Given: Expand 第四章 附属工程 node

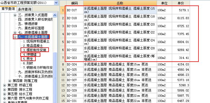Looking at the screenshot, I should [x=10, y=81].
